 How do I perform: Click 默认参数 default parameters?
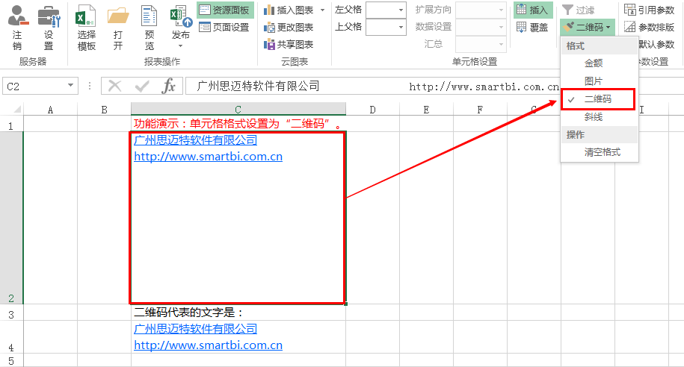pos(656,45)
